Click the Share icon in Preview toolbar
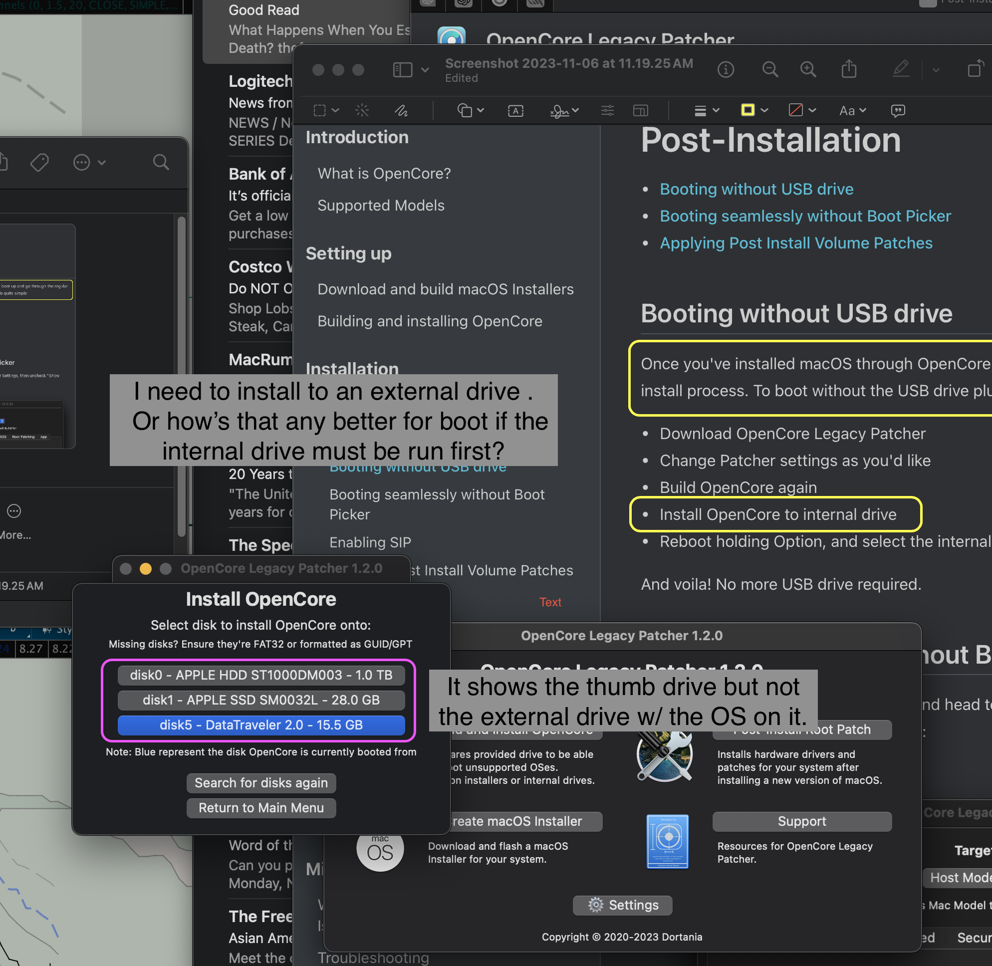This screenshot has height=966, width=992. tap(849, 69)
